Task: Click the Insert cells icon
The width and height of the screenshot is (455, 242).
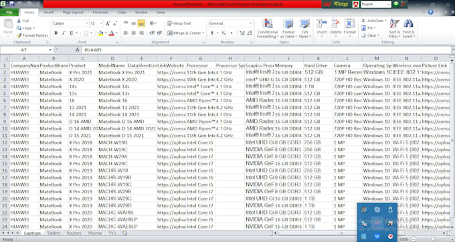Action: pos(322,23)
